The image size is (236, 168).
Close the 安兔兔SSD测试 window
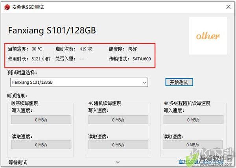click(228, 7)
